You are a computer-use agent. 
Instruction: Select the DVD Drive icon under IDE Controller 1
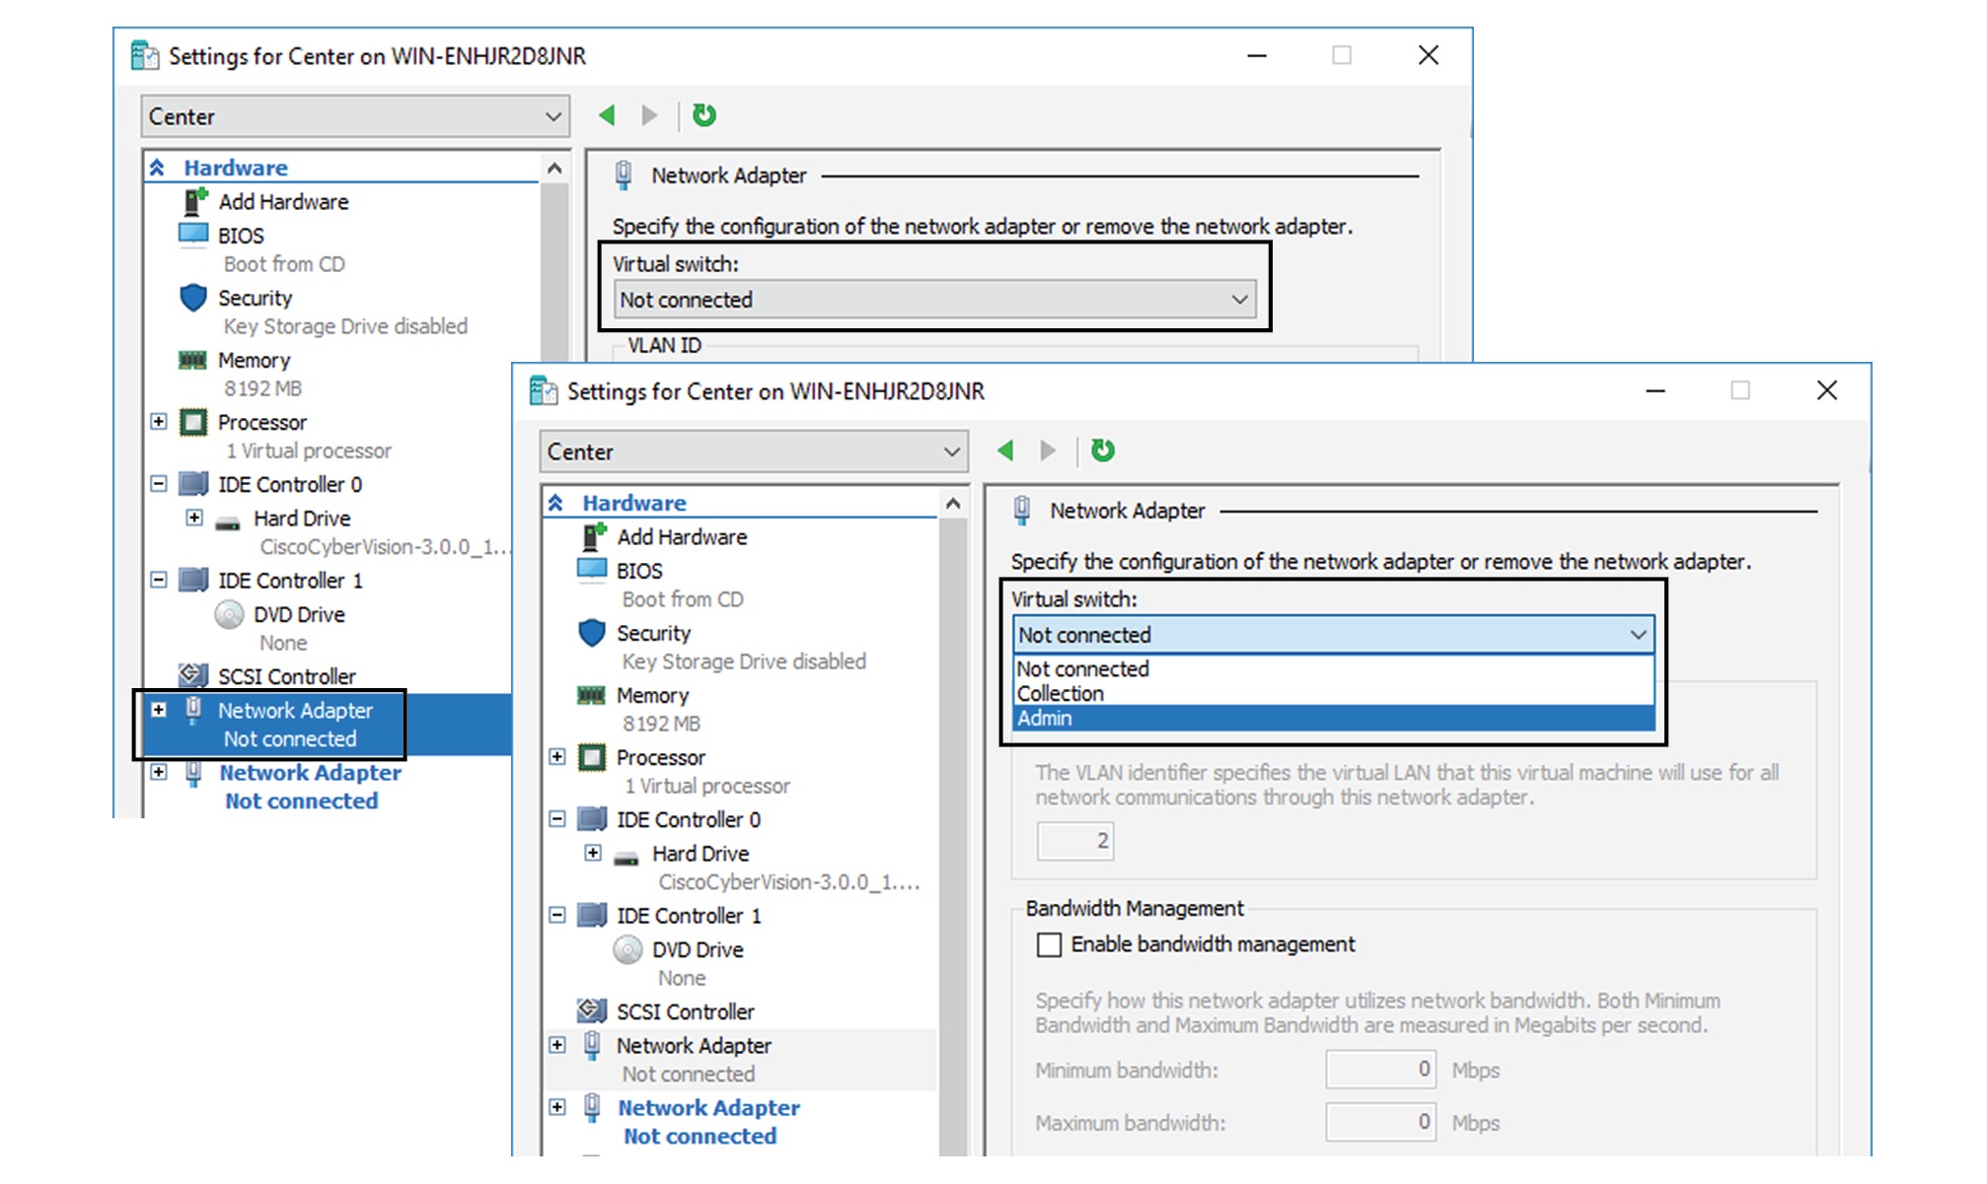pyautogui.click(x=627, y=949)
